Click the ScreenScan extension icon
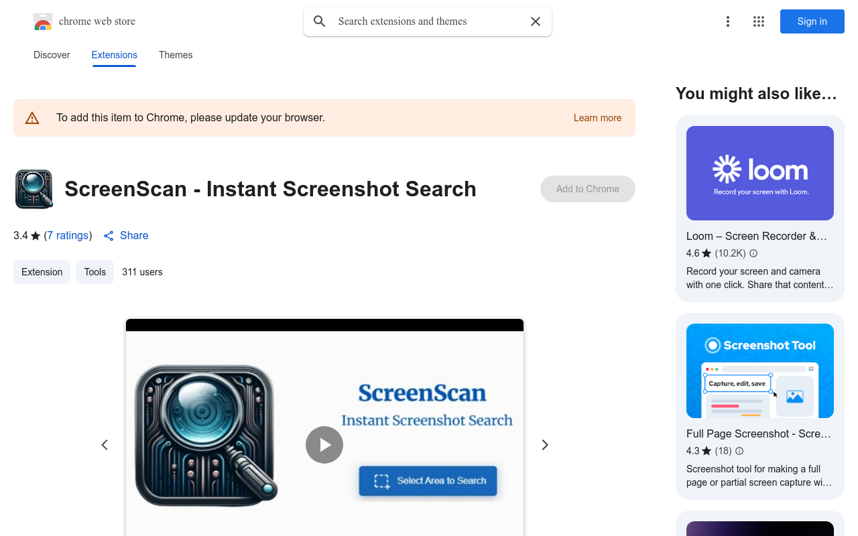The height and width of the screenshot is (536, 858). [34, 189]
